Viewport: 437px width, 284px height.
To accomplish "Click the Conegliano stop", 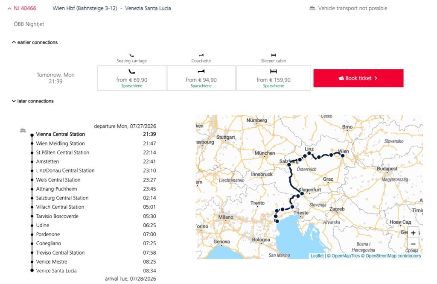I will (x=49, y=243).
